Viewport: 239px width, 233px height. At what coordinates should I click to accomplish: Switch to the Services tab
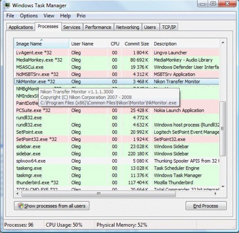[72, 27]
